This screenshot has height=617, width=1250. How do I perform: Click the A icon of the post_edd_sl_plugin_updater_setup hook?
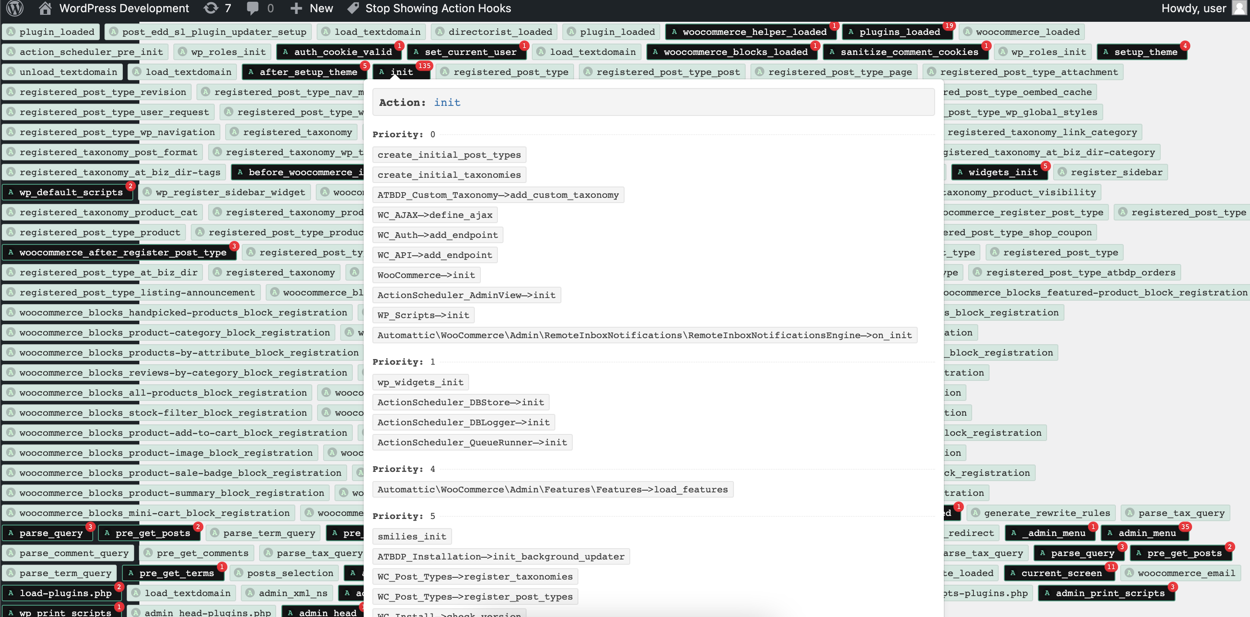pyautogui.click(x=114, y=31)
